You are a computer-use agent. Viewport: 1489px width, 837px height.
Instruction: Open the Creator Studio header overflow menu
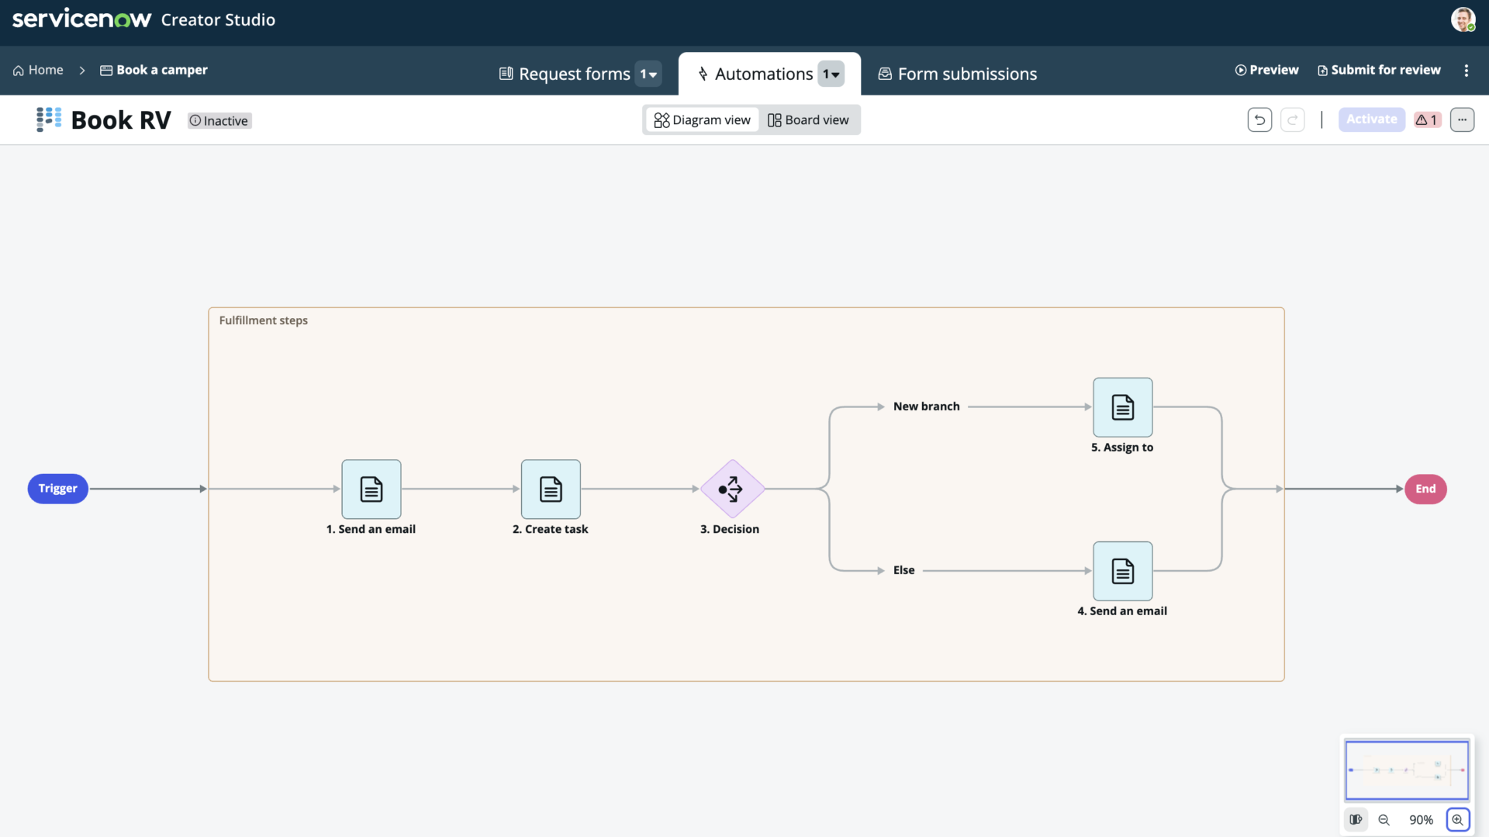(x=1467, y=70)
